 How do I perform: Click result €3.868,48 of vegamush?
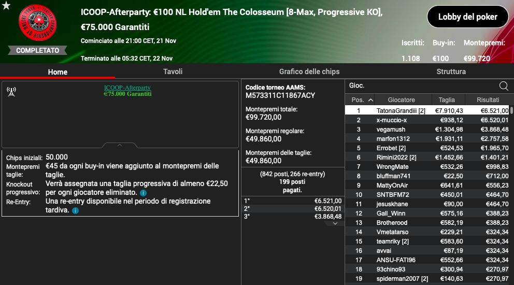coord(494,130)
